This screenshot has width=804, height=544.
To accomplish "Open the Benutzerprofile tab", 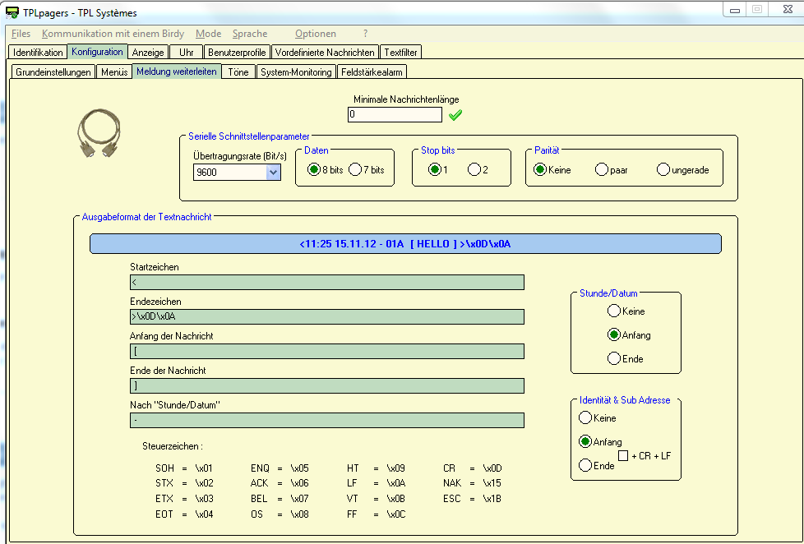I will click(x=237, y=52).
